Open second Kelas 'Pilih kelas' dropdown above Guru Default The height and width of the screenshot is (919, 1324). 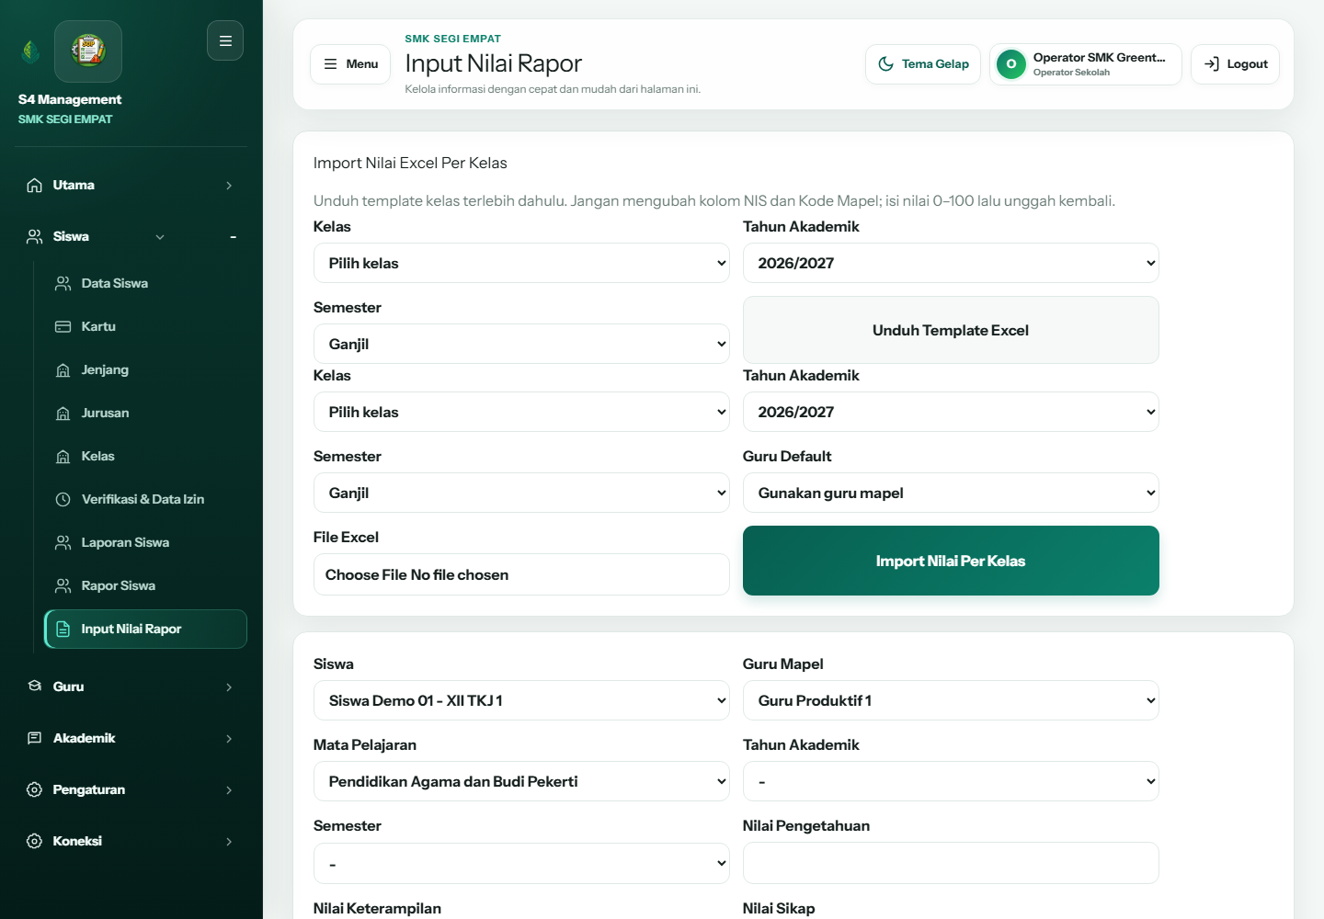coord(521,412)
